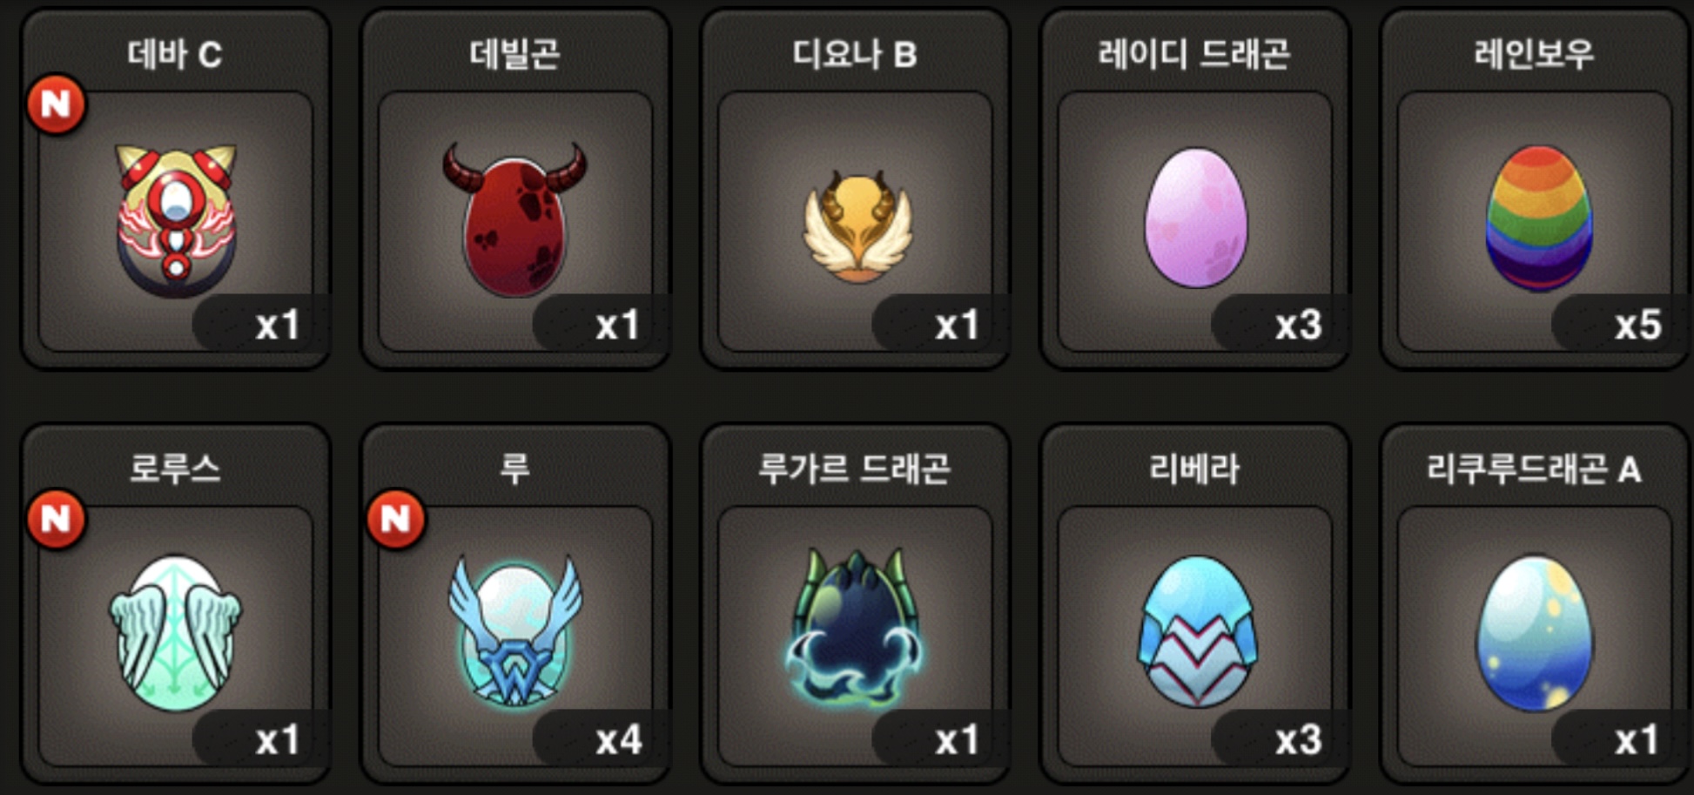Click the 레인보우 title label
The image size is (1694, 795).
[x=1534, y=54]
